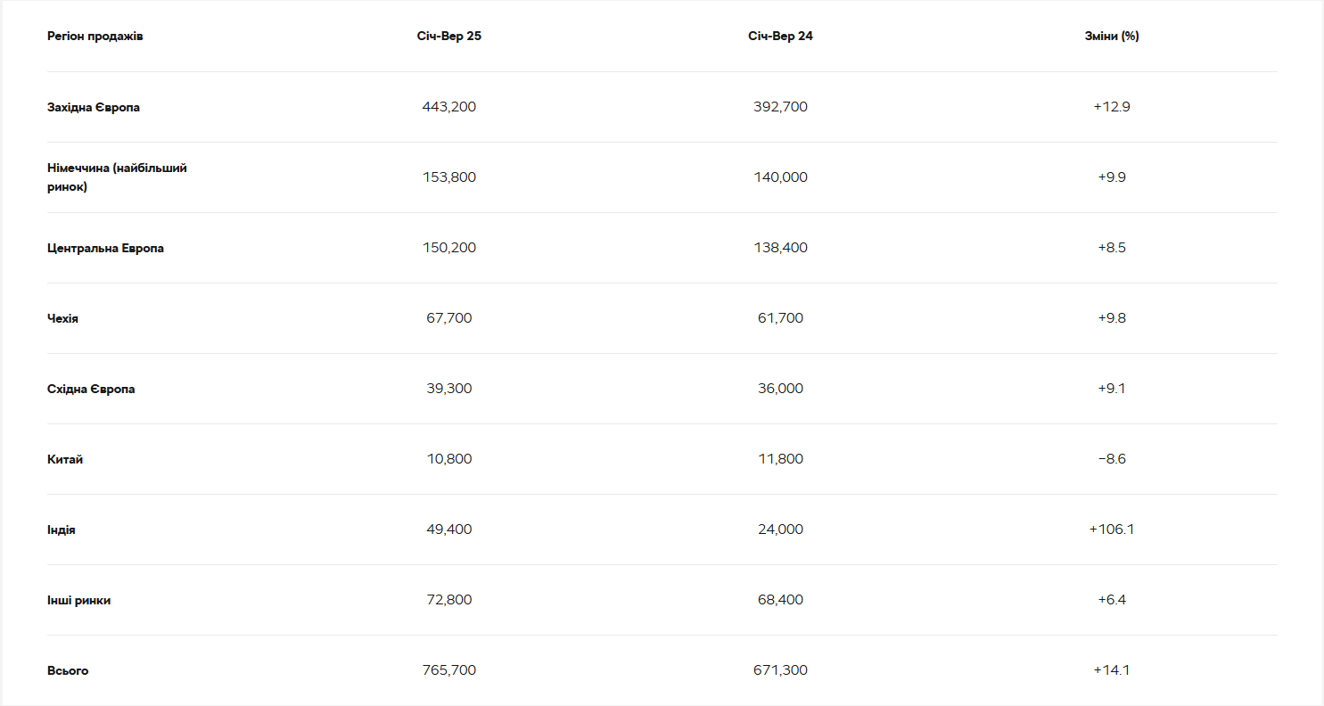Screen dimensions: 1324x706
Task: Click the 'Чехія' row label
Action: (62, 318)
